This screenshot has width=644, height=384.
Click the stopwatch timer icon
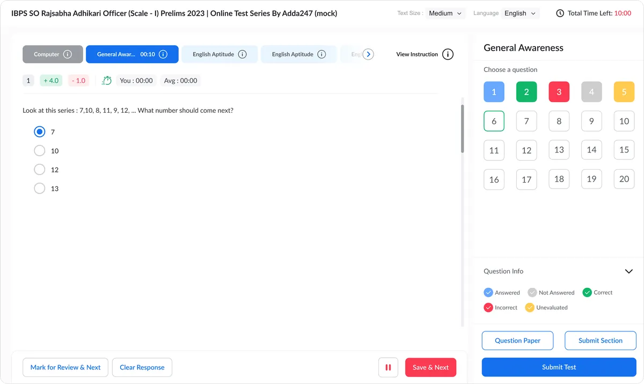tap(107, 81)
